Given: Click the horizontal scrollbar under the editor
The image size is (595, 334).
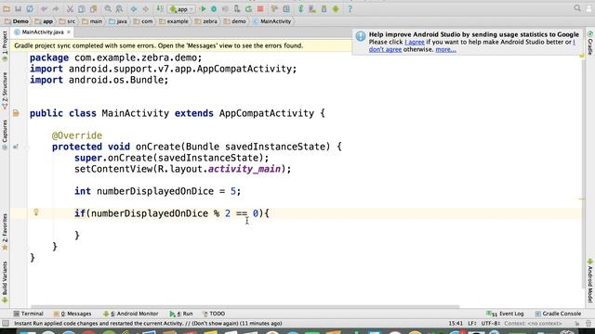Looking at the screenshot, I should coord(245,306).
